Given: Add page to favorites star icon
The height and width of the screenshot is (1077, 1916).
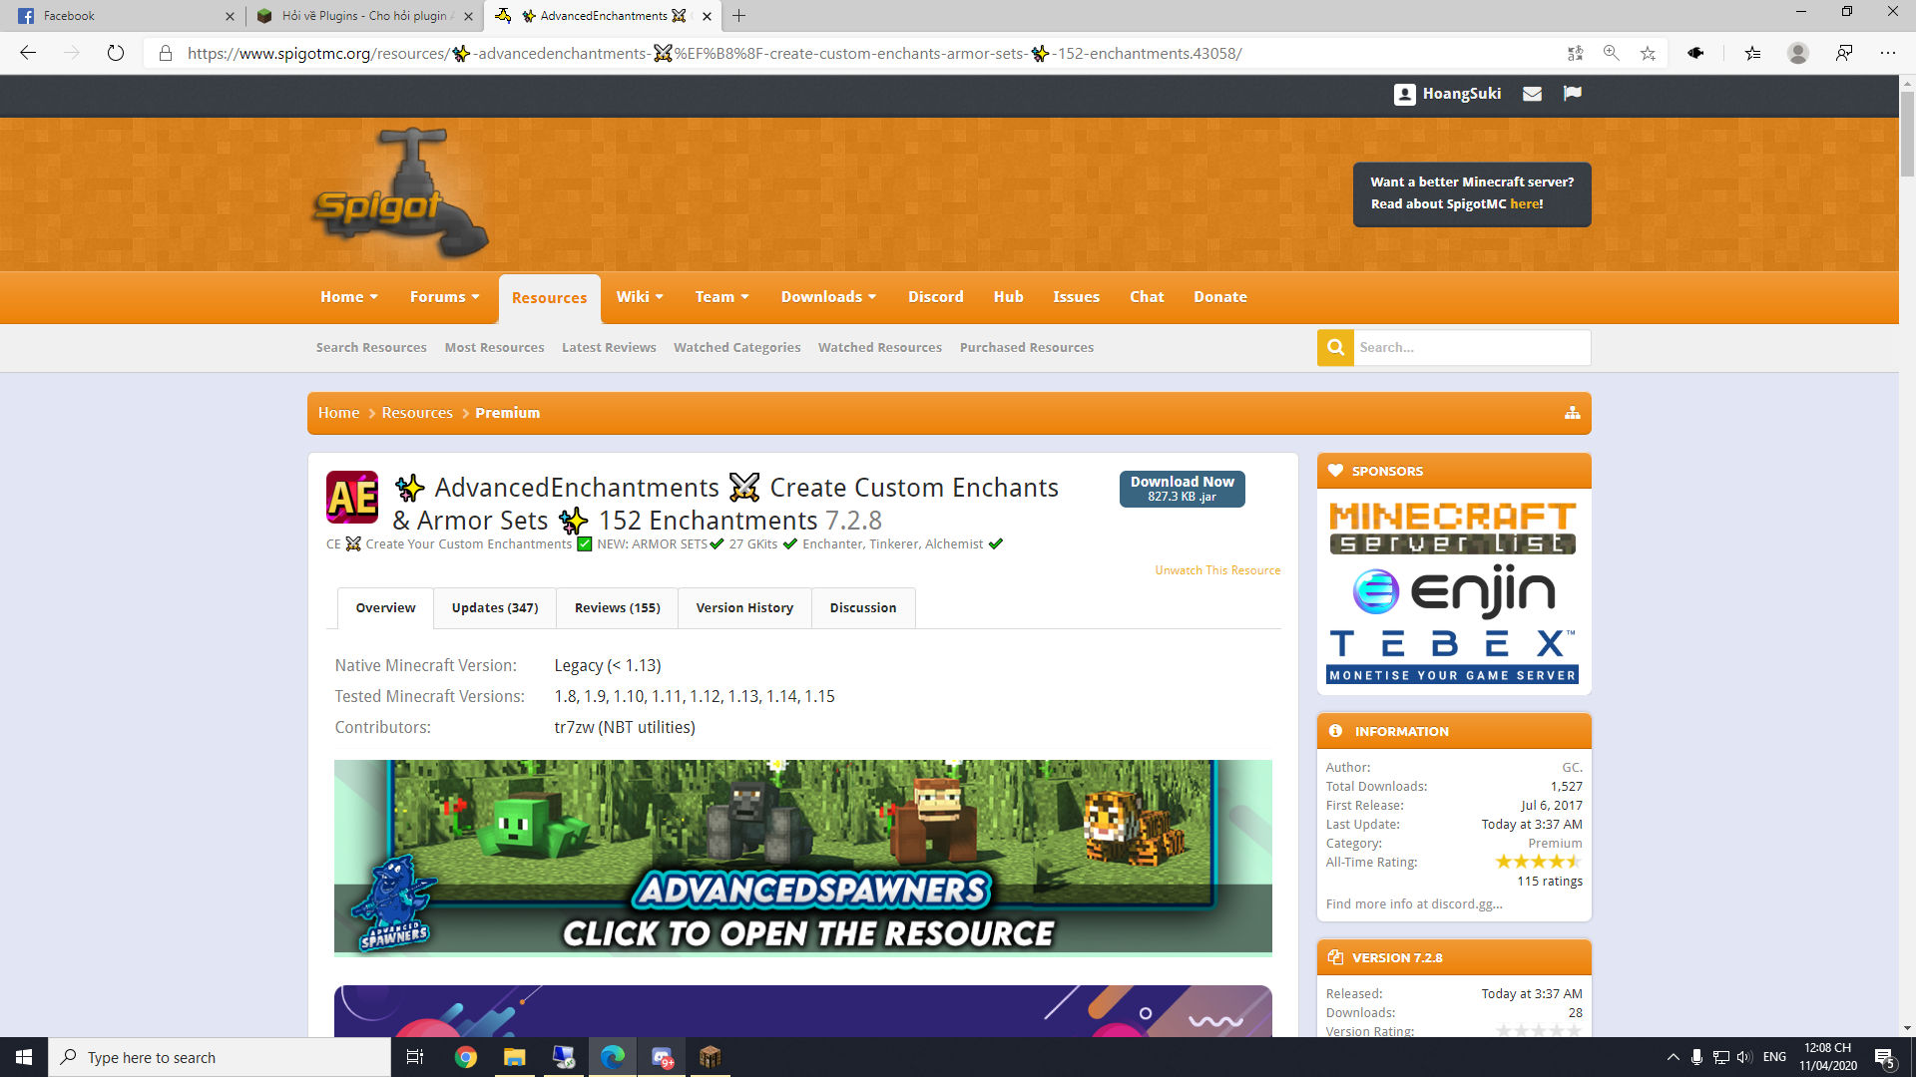Looking at the screenshot, I should point(1648,54).
